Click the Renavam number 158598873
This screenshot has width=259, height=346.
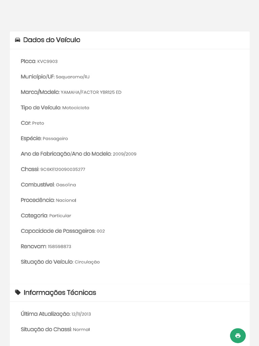pyautogui.click(x=59, y=247)
